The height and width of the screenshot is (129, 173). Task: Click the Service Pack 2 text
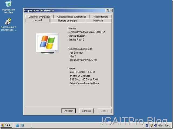coord(76,40)
